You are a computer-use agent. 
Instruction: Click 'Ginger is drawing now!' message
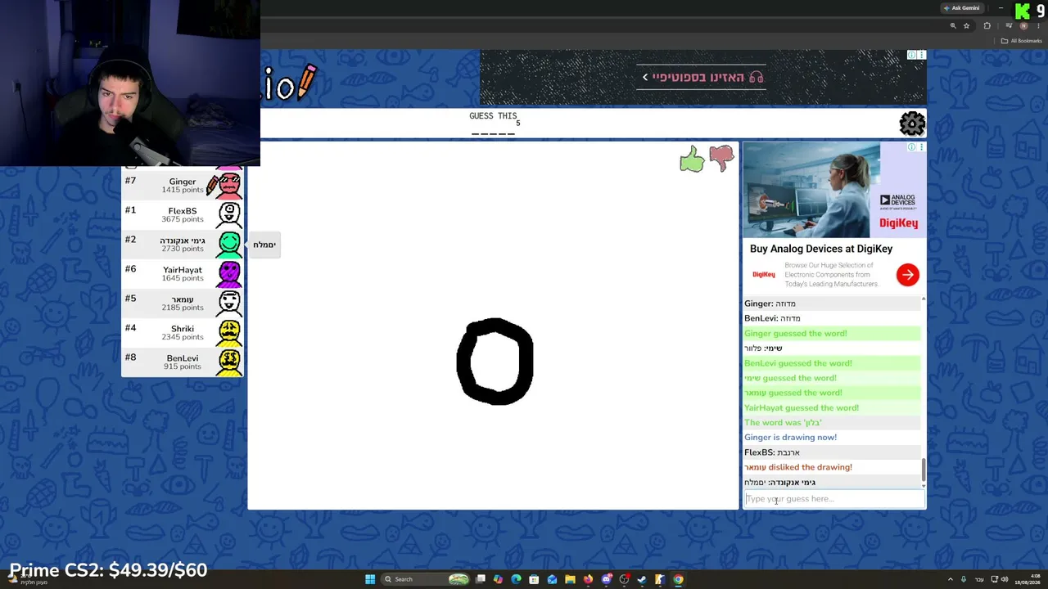pyautogui.click(x=790, y=438)
